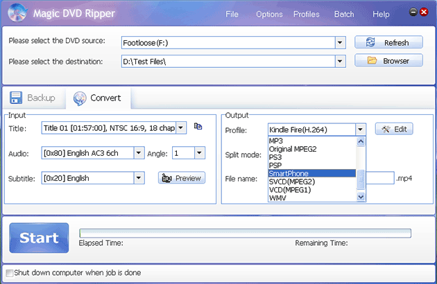
Task: Select MP3 in the profile list
Action: pos(312,141)
